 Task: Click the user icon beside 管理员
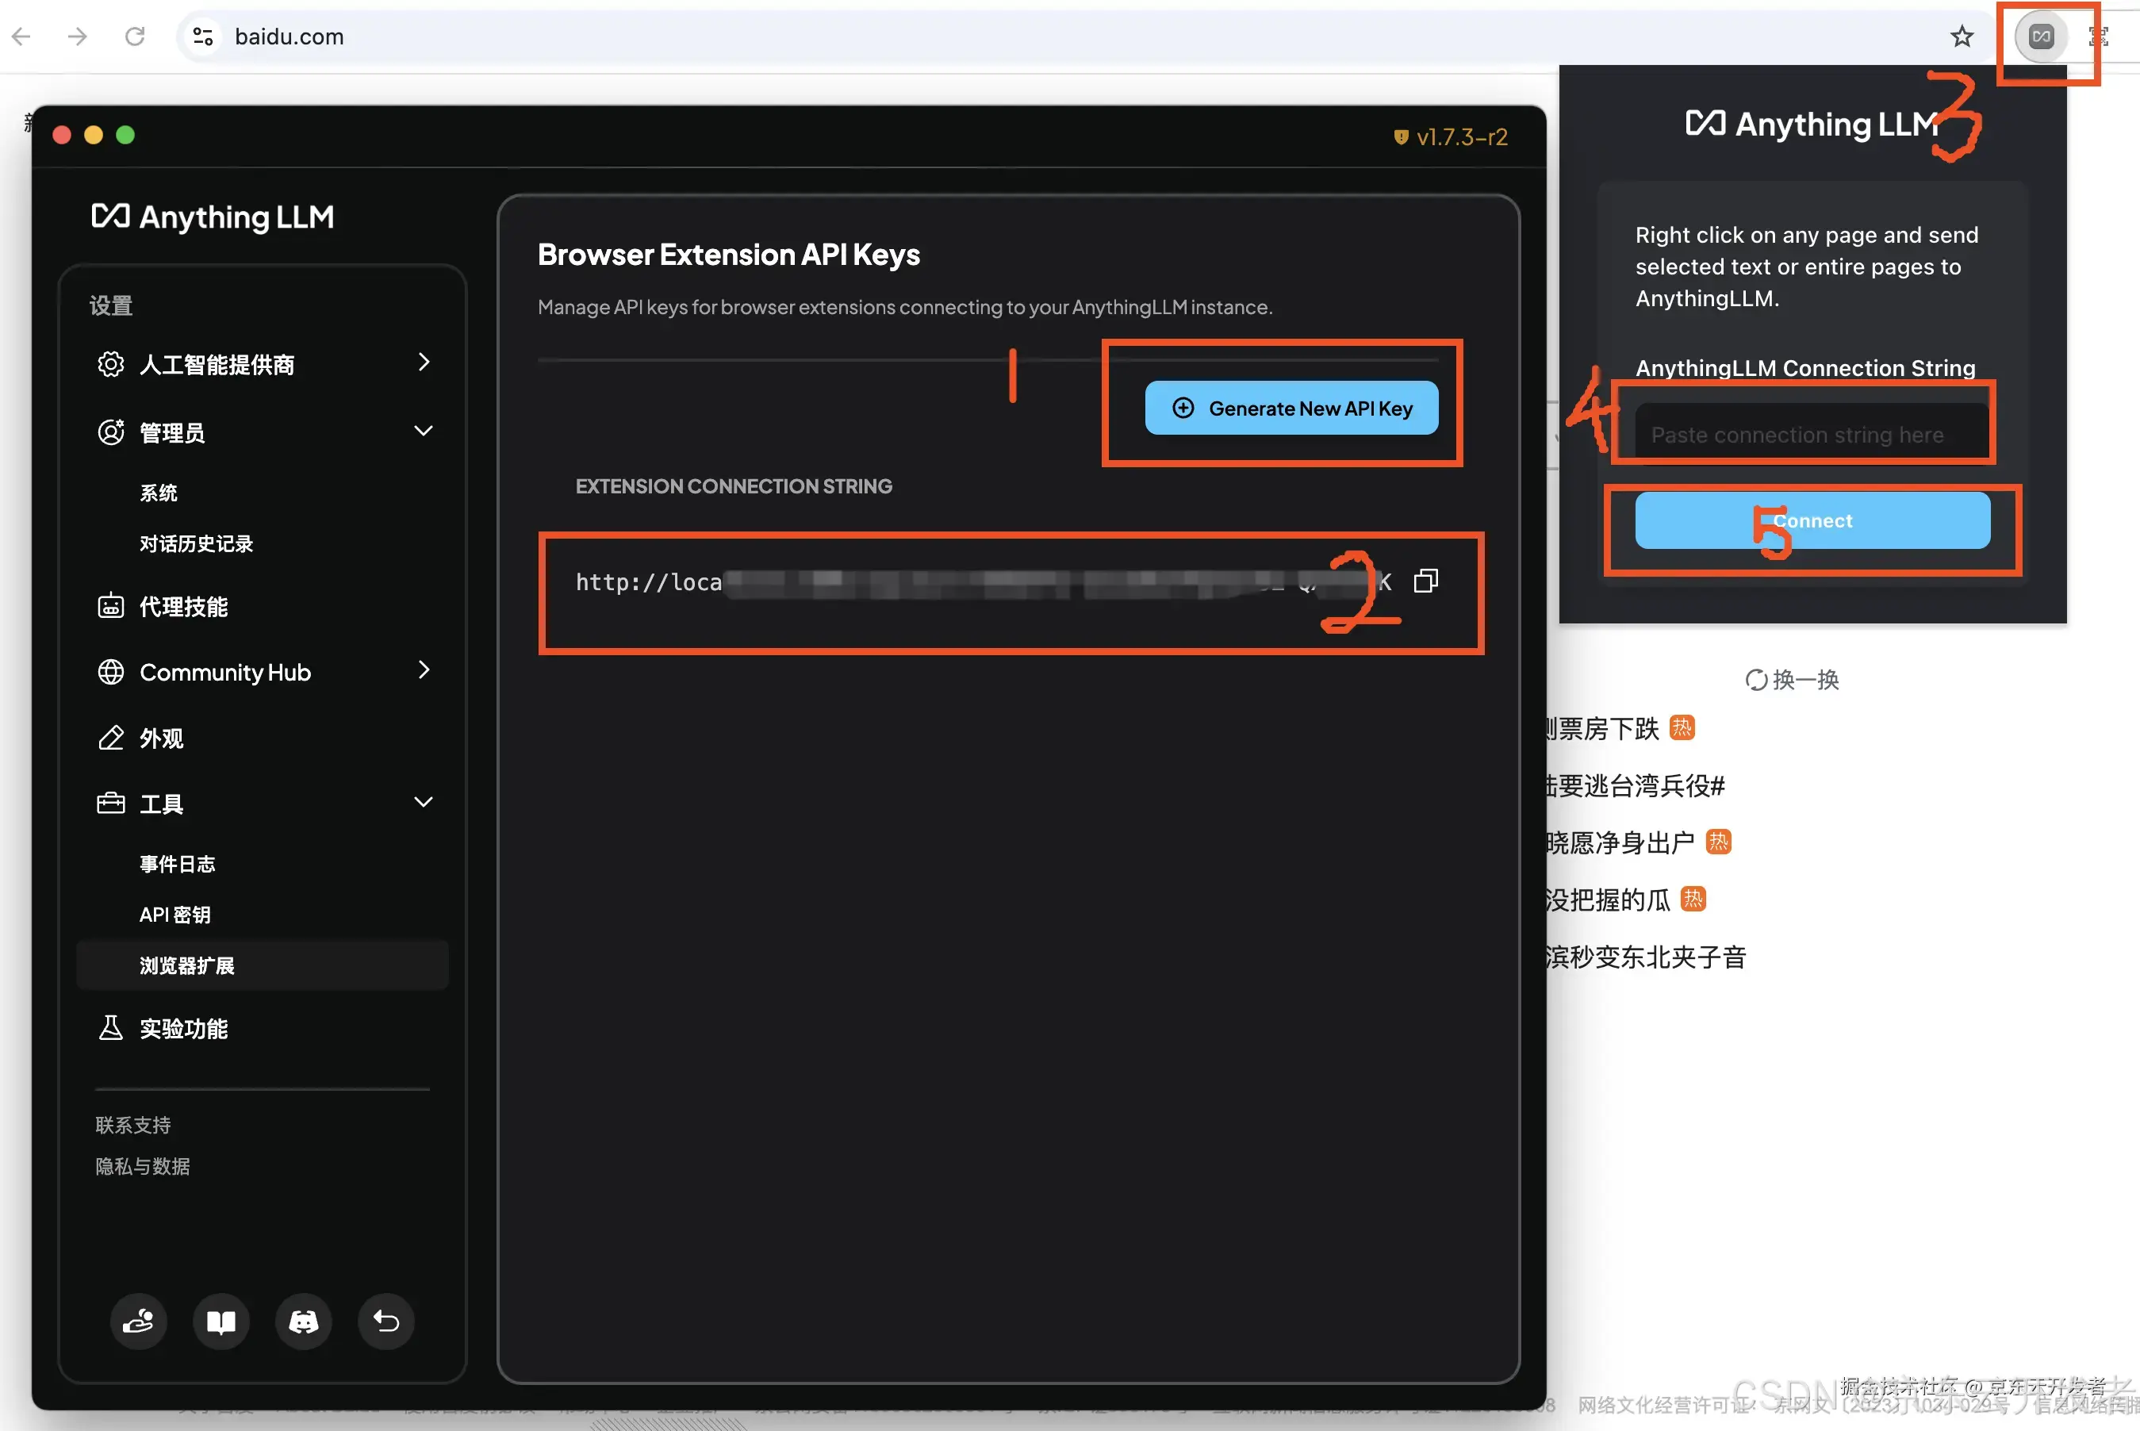tap(110, 432)
